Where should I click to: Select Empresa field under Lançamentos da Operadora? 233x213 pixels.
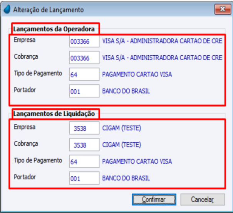(x=84, y=41)
